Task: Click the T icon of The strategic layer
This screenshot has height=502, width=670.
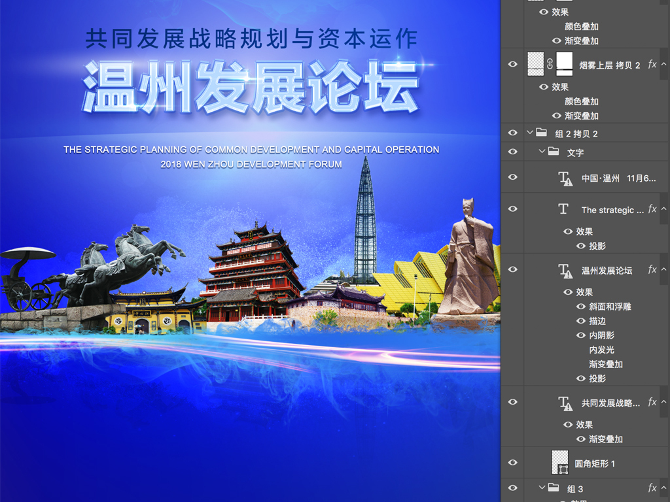Action: (563, 209)
